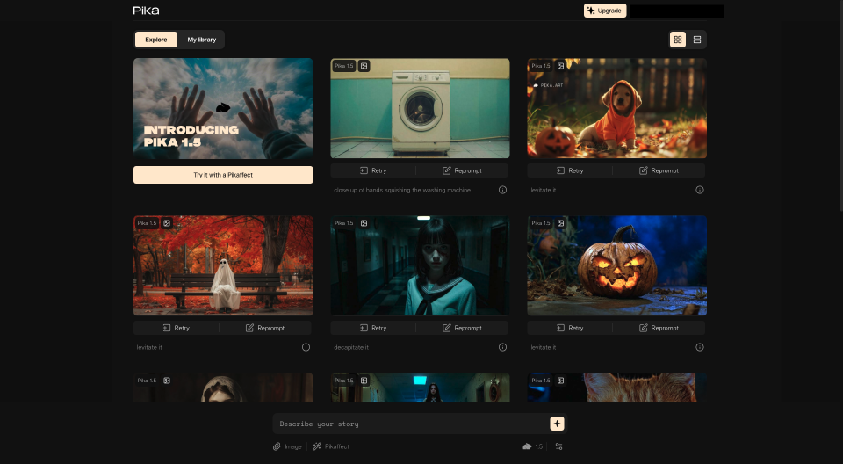Retry the ghost on bench video
Viewport: 843px width, 464px height.
pyautogui.click(x=176, y=328)
